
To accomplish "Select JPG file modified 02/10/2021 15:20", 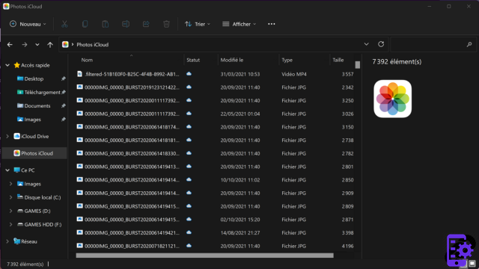I will click(215, 220).
